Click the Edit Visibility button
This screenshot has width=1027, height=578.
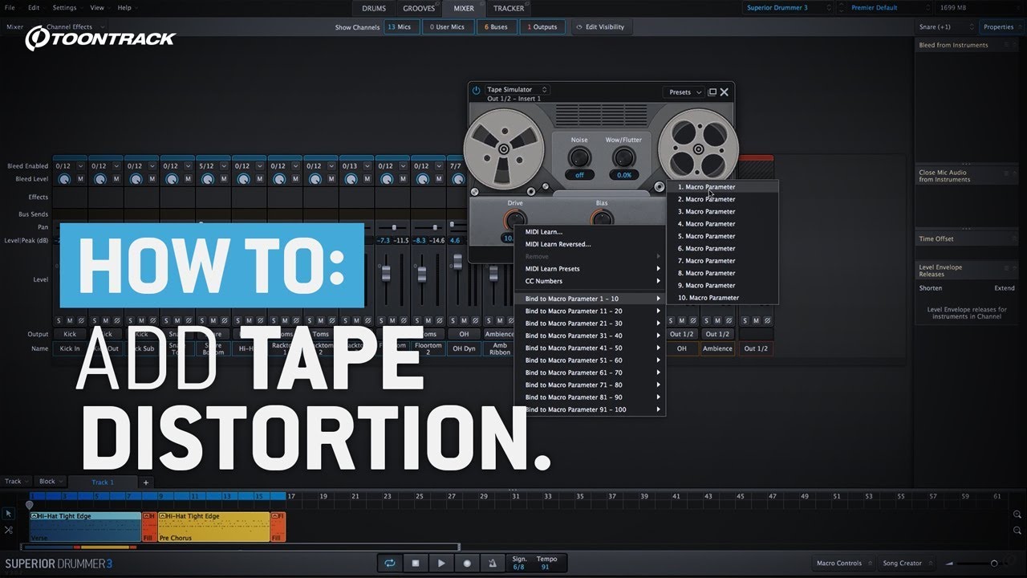tap(603, 27)
